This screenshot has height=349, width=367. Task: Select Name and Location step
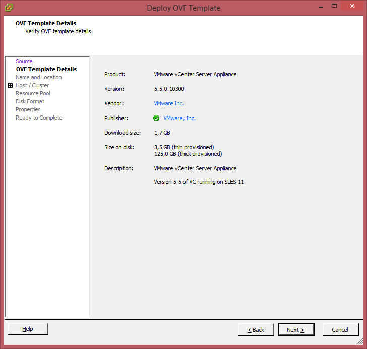click(x=39, y=77)
